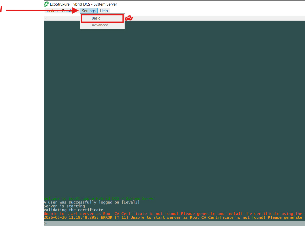Click 'A user was successfully logged on [Level3]' line
This screenshot has width=305, height=226.
(92, 202)
